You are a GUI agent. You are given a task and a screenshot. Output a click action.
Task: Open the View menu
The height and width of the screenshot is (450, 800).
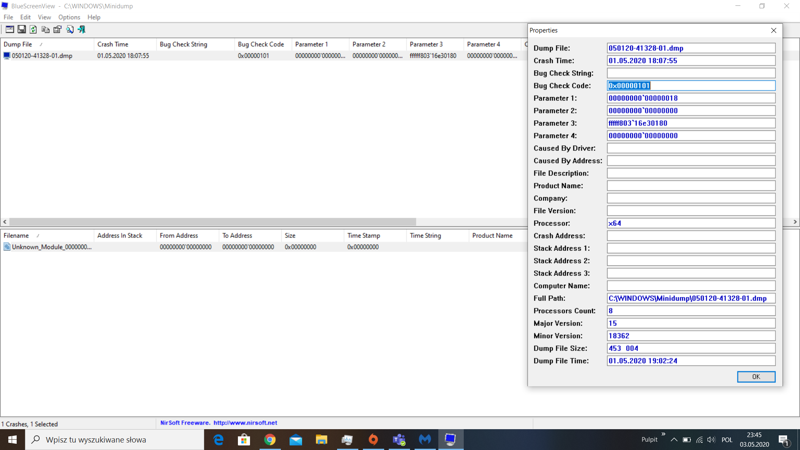click(44, 17)
